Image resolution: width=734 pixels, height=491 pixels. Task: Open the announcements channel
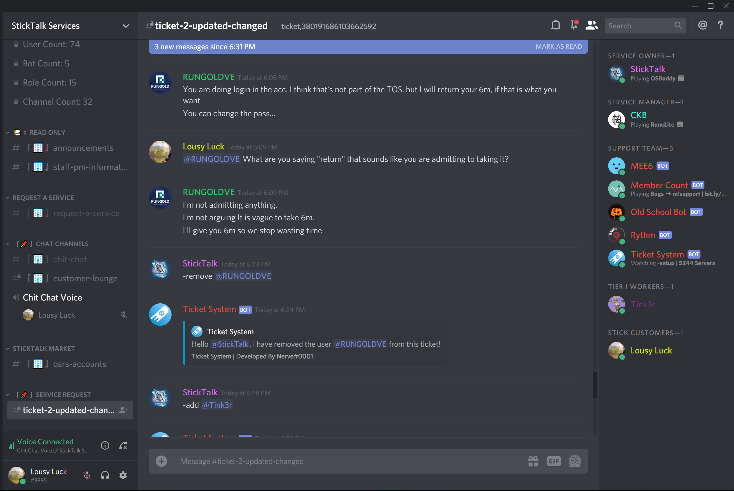83,148
